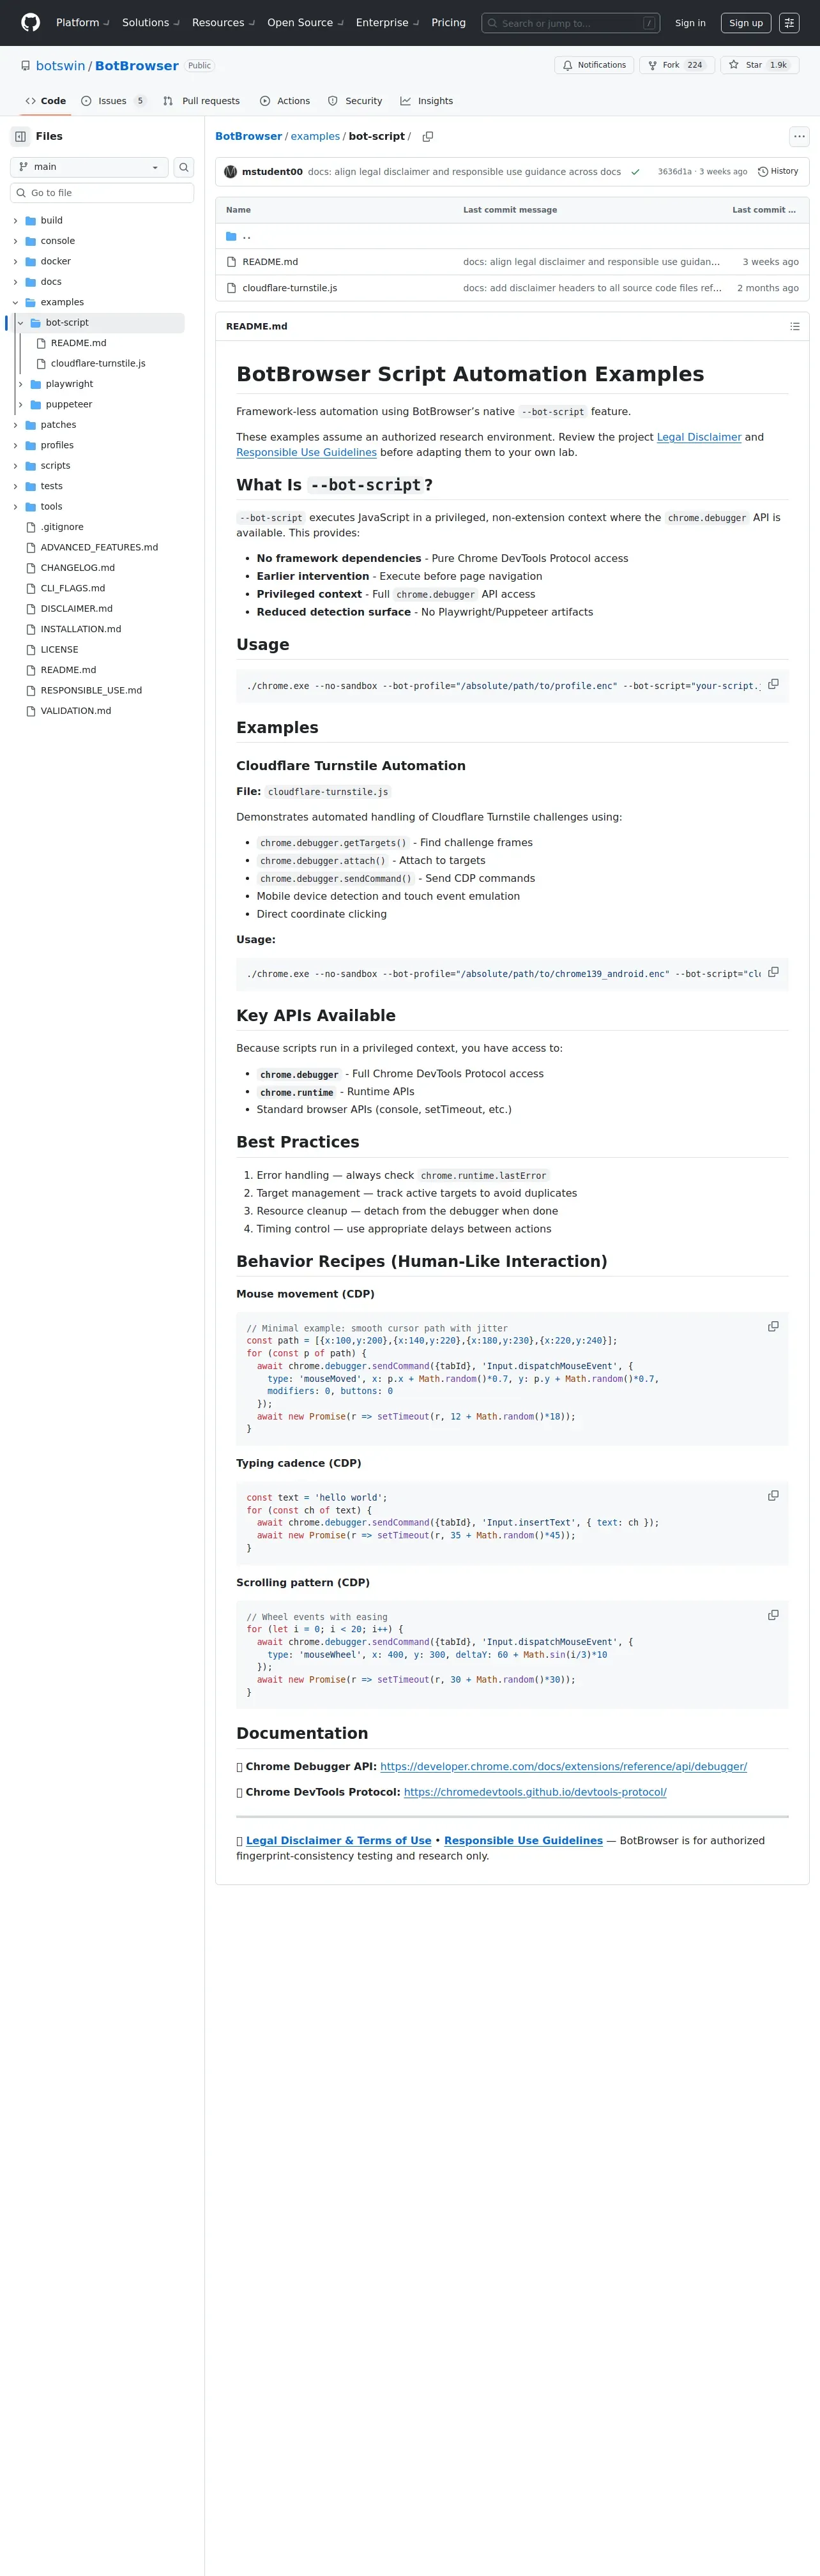
Task: Go to examples breadcrumb link
Action: [315, 136]
